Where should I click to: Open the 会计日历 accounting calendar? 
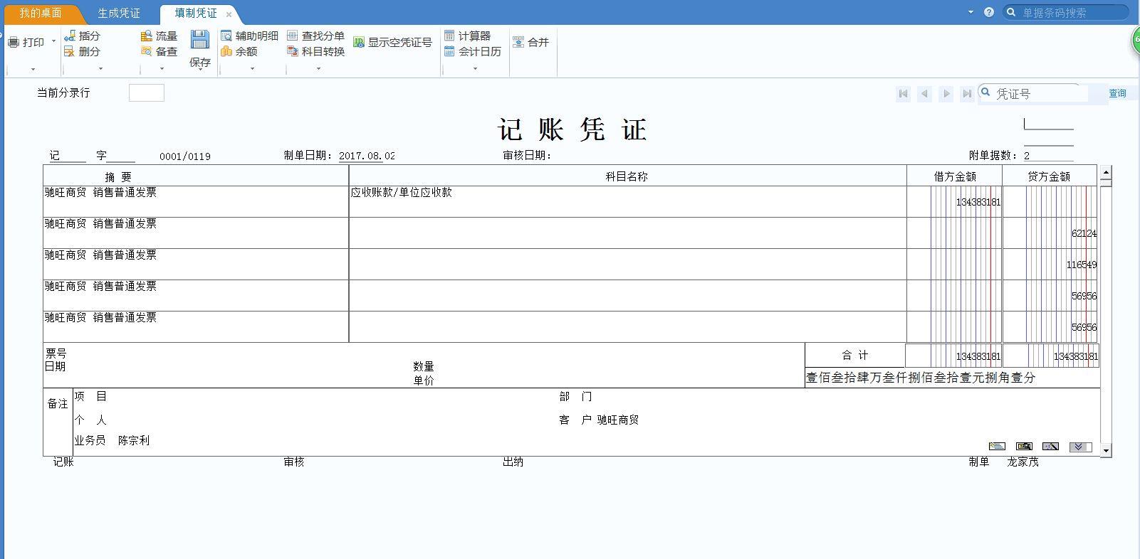click(x=472, y=51)
